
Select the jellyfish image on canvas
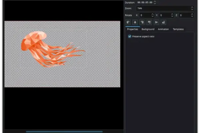click(x=53, y=49)
